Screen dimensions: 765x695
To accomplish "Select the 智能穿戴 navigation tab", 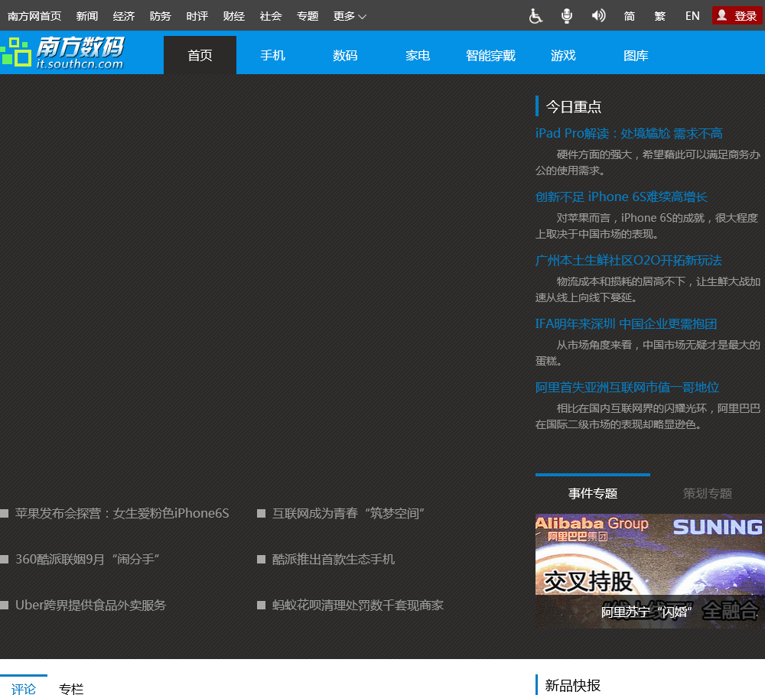I will (x=491, y=55).
